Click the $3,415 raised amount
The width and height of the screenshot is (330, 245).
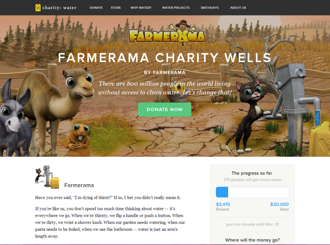coord(223,204)
